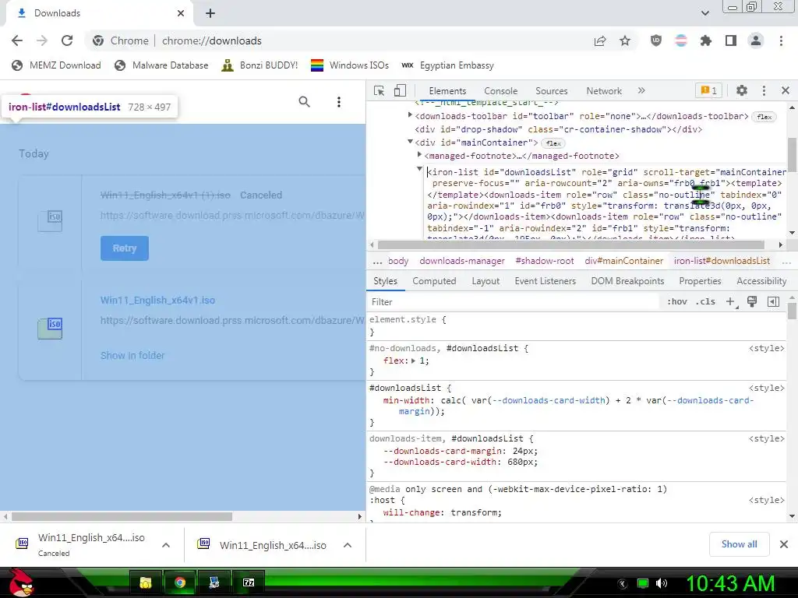Toggle the browser side panel icon
This screenshot has height=598, width=798.
click(x=731, y=40)
